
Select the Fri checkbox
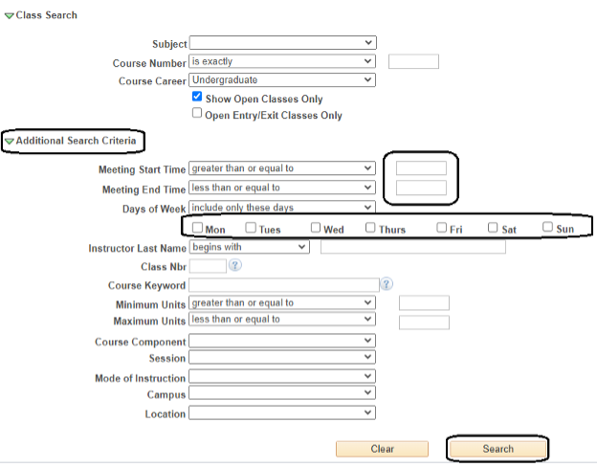[442, 228]
